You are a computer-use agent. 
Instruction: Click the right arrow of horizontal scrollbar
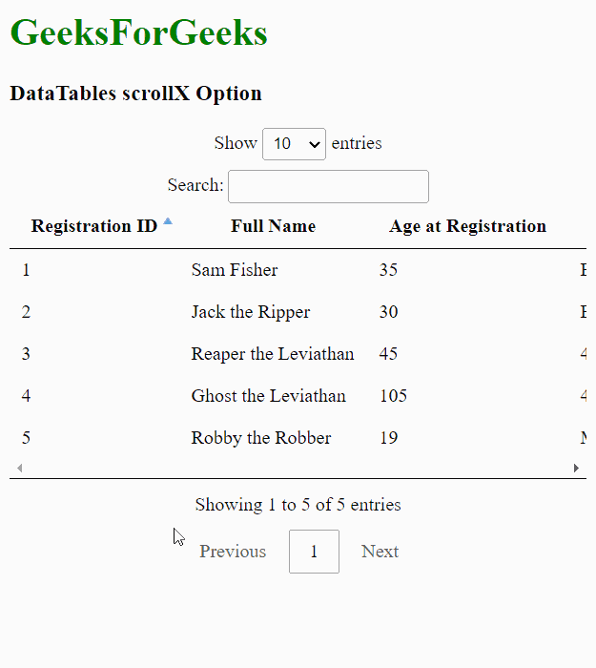point(576,468)
